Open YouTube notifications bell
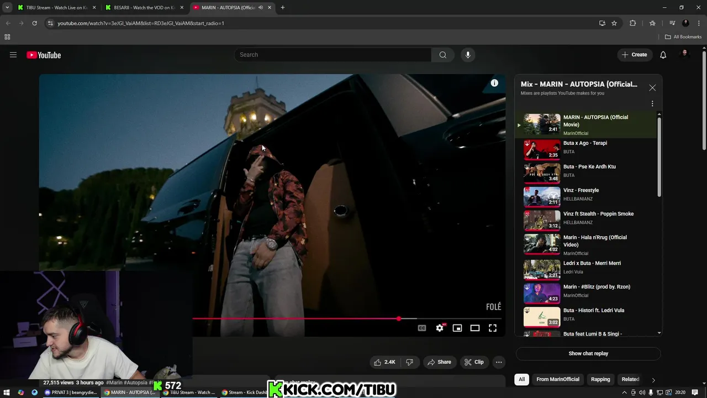 [x=663, y=55]
